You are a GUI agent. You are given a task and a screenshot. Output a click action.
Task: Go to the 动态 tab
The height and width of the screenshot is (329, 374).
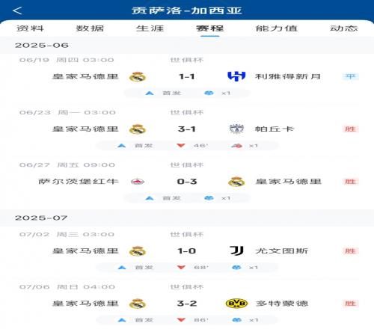344,28
